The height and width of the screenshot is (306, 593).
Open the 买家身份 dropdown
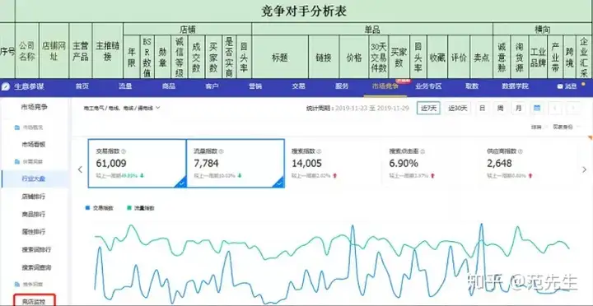pyautogui.click(x=565, y=127)
